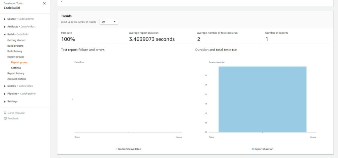Click Test report failure and errors title
Screen dimensions: 338x158
coord(83,50)
